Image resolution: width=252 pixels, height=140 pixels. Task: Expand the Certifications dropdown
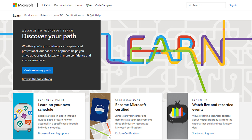(75, 15)
